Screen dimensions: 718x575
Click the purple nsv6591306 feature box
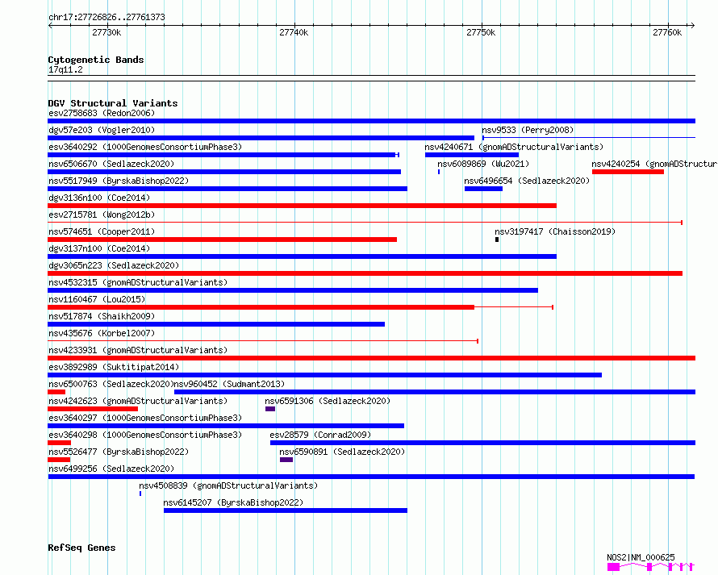pyautogui.click(x=270, y=409)
